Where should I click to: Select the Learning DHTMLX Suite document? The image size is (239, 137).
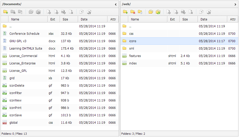point(60,48)
